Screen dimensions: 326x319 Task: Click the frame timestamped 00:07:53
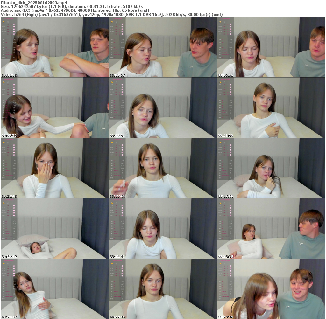click(x=55, y=107)
